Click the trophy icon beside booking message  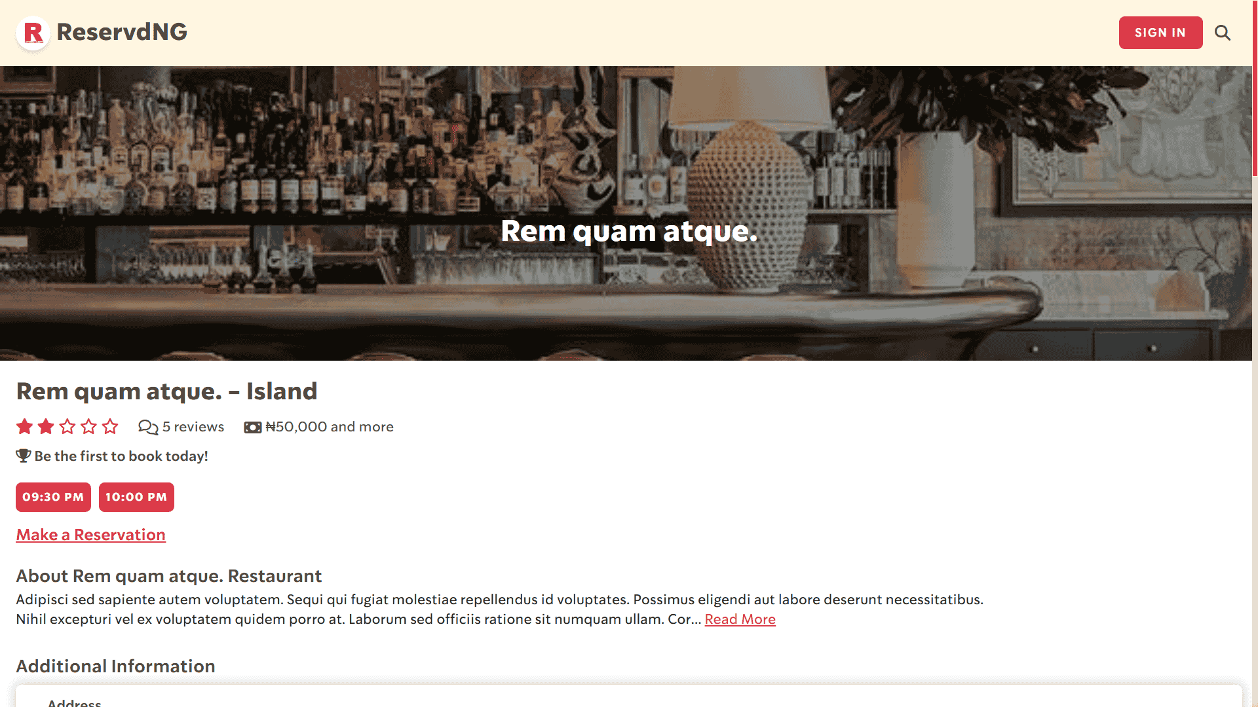pos(24,456)
